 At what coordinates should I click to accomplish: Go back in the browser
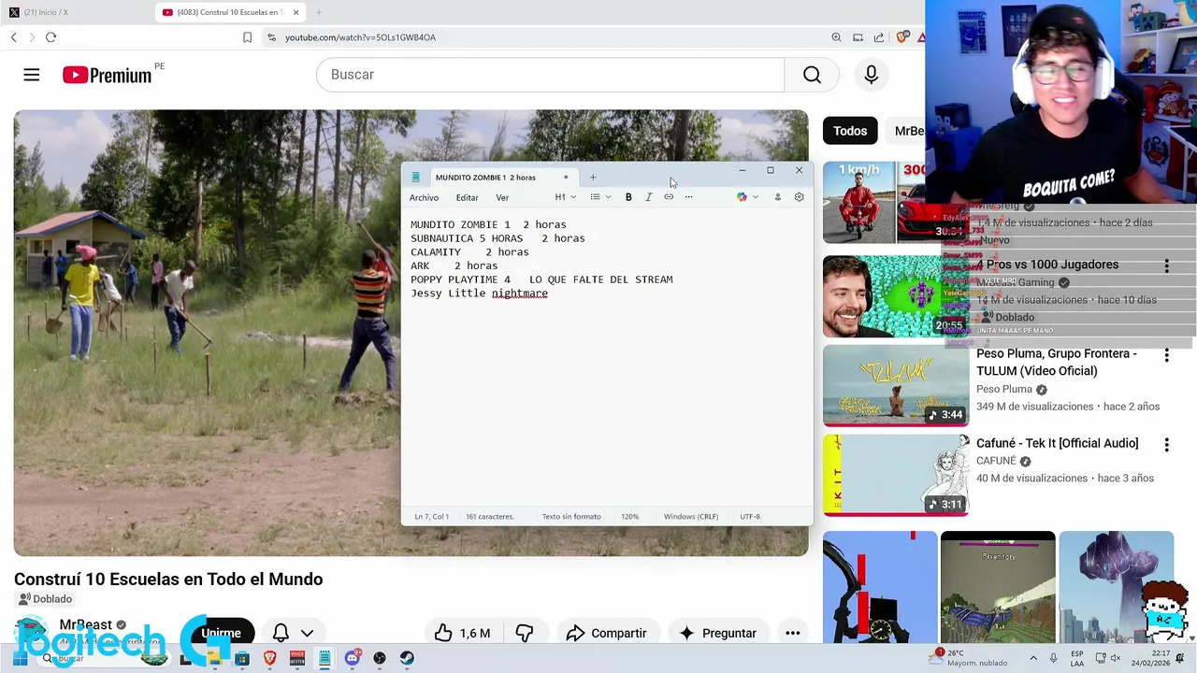(x=14, y=37)
